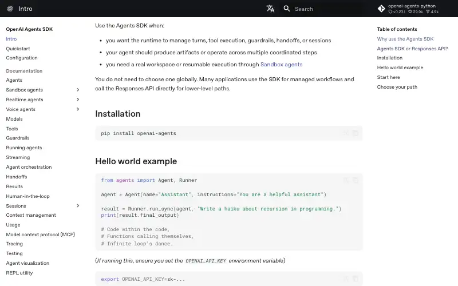Click the OpenAI Agents SDK sidebar heading
458x286 pixels.
pyautogui.click(x=29, y=29)
